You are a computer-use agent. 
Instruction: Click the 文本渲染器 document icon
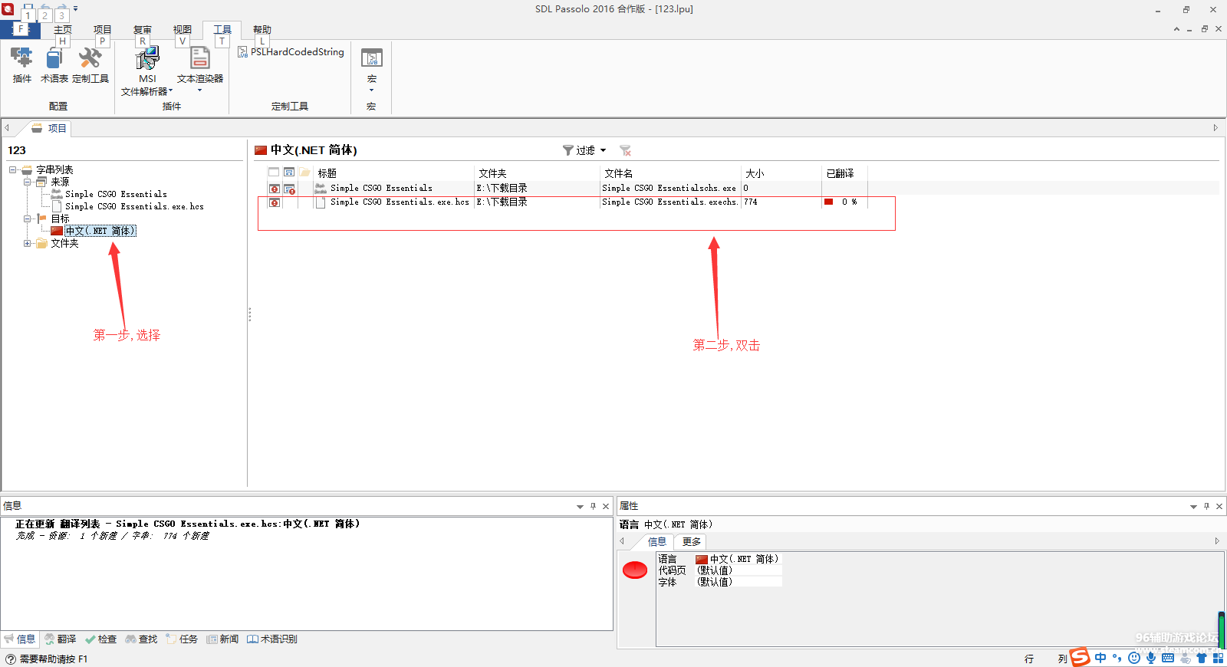pyautogui.click(x=199, y=60)
